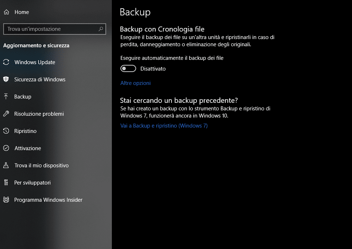Click the Per sviluppatori tools icon

tap(6, 183)
